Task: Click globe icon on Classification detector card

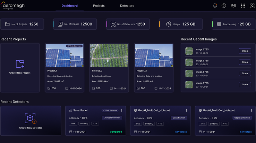Action: pyautogui.click(x=135, y=110)
